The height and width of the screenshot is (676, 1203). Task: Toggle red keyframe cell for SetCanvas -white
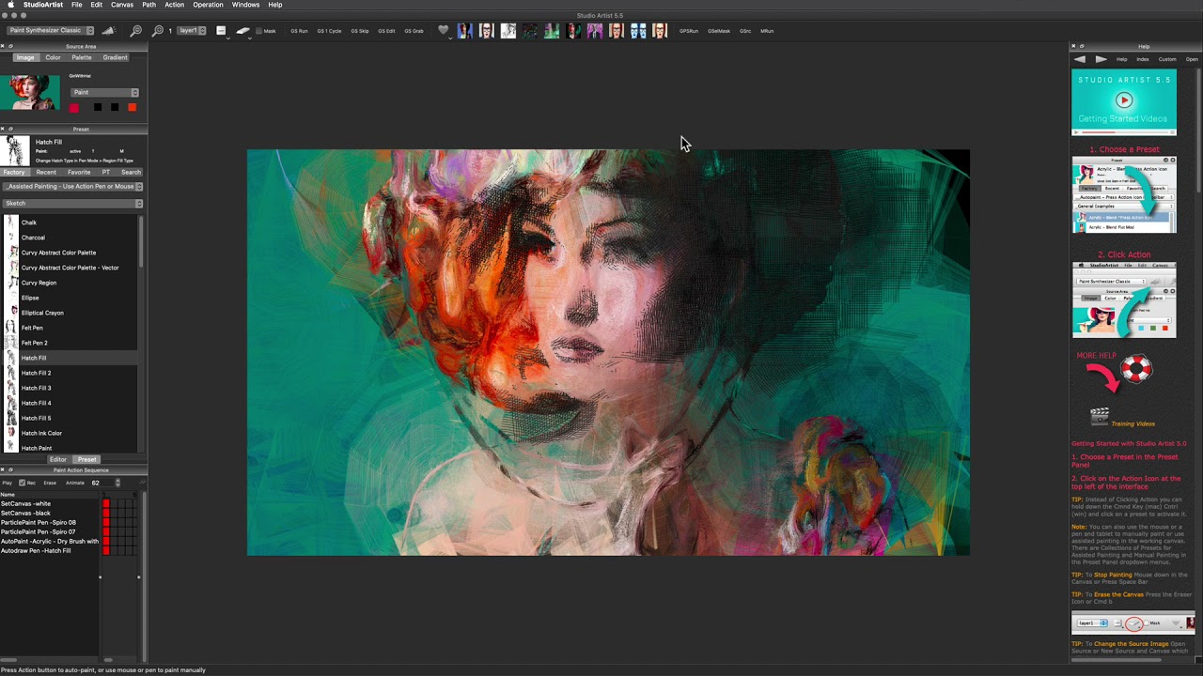pyautogui.click(x=106, y=504)
